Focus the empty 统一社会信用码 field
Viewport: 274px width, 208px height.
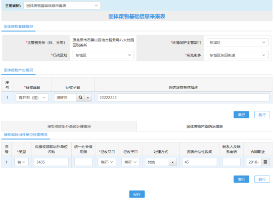(83, 162)
